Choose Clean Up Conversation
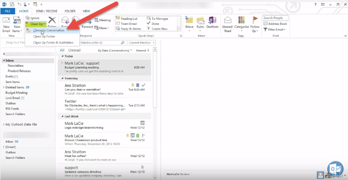This screenshot has height=180, width=348. pyautogui.click(x=49, y=30)
